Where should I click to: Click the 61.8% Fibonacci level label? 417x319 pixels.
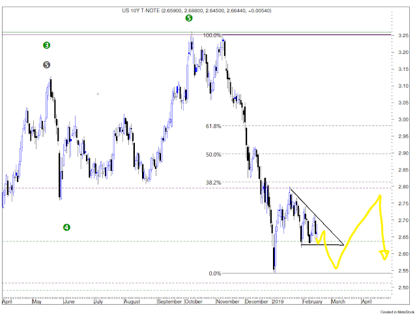[213, 126]
